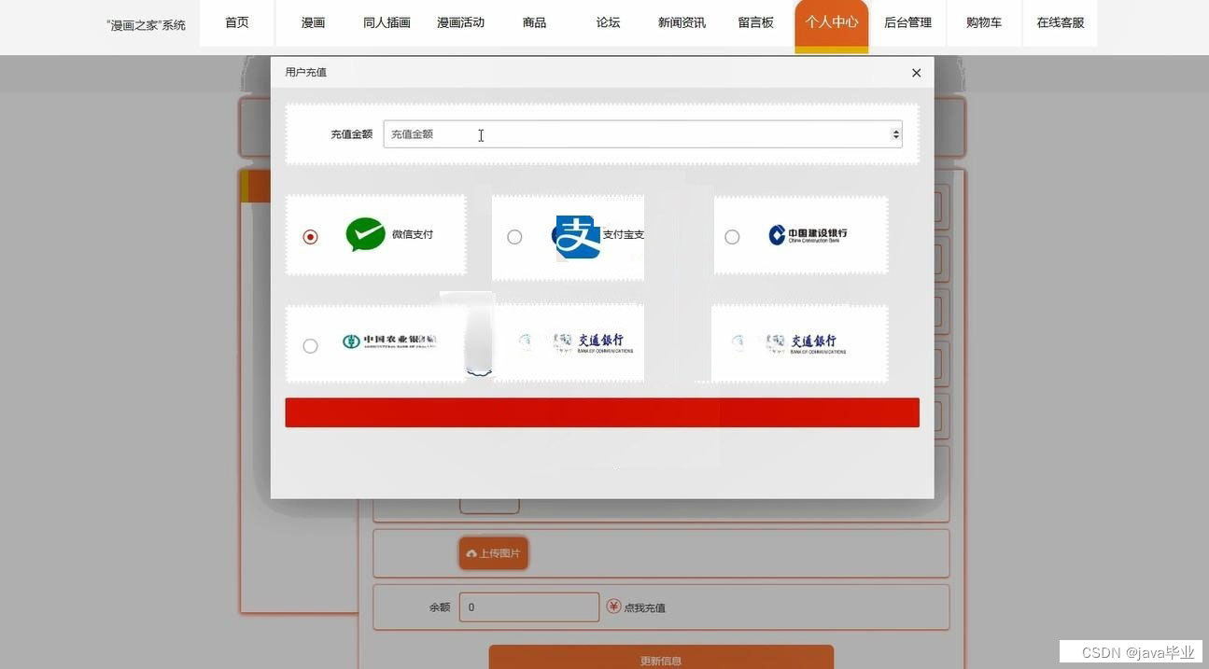
Task: Click the WeChat Pay green logo
Action: pos(365,234)
